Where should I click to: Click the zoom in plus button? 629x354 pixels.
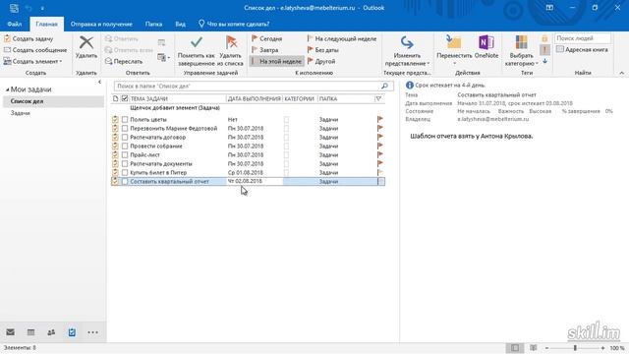[x=602, y=348]
